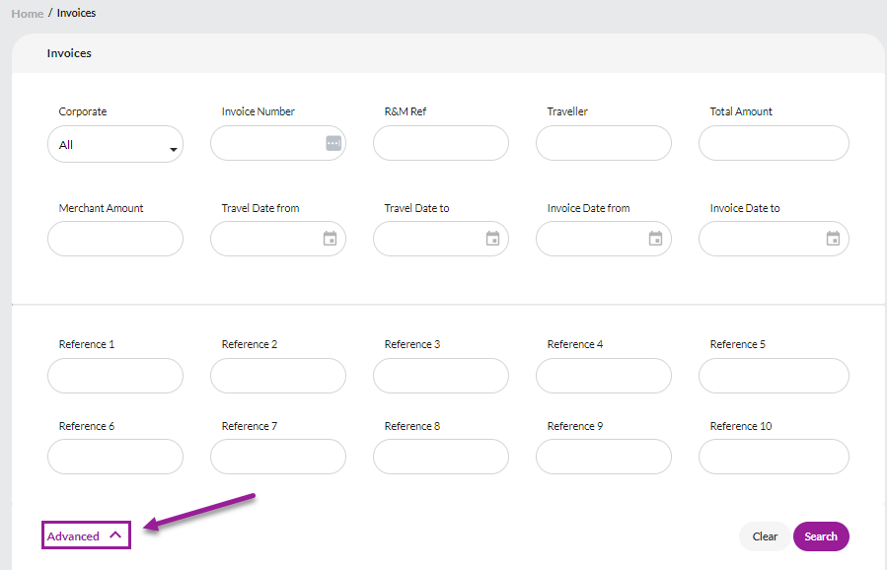Click into the Traveller field
The width and height of the screenshot is (887, 570).
click(x=604, y=143)
